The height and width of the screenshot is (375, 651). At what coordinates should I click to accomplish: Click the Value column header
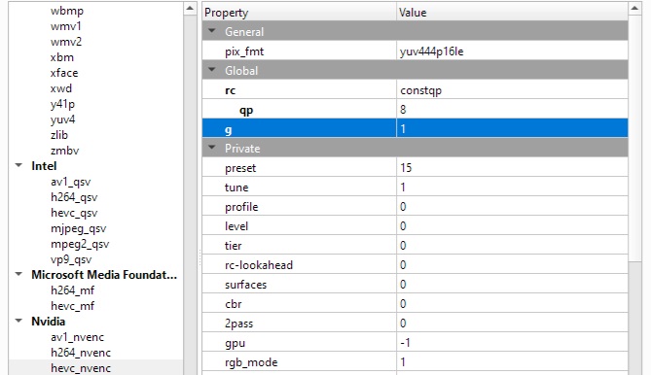coord(512,12)
